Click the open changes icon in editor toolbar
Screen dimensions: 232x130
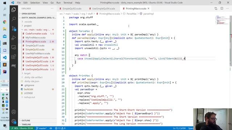[216, 9]
